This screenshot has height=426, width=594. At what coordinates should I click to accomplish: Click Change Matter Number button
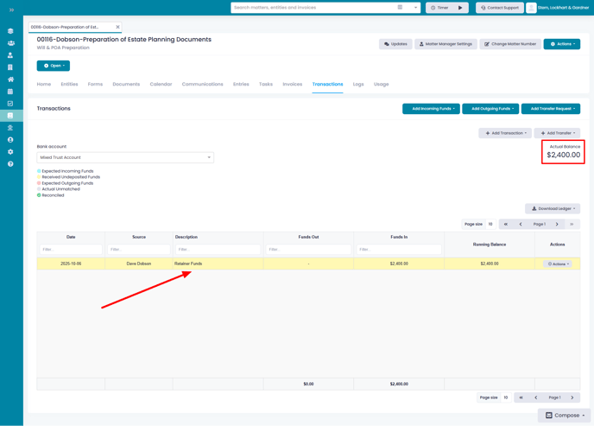point(510,44)
